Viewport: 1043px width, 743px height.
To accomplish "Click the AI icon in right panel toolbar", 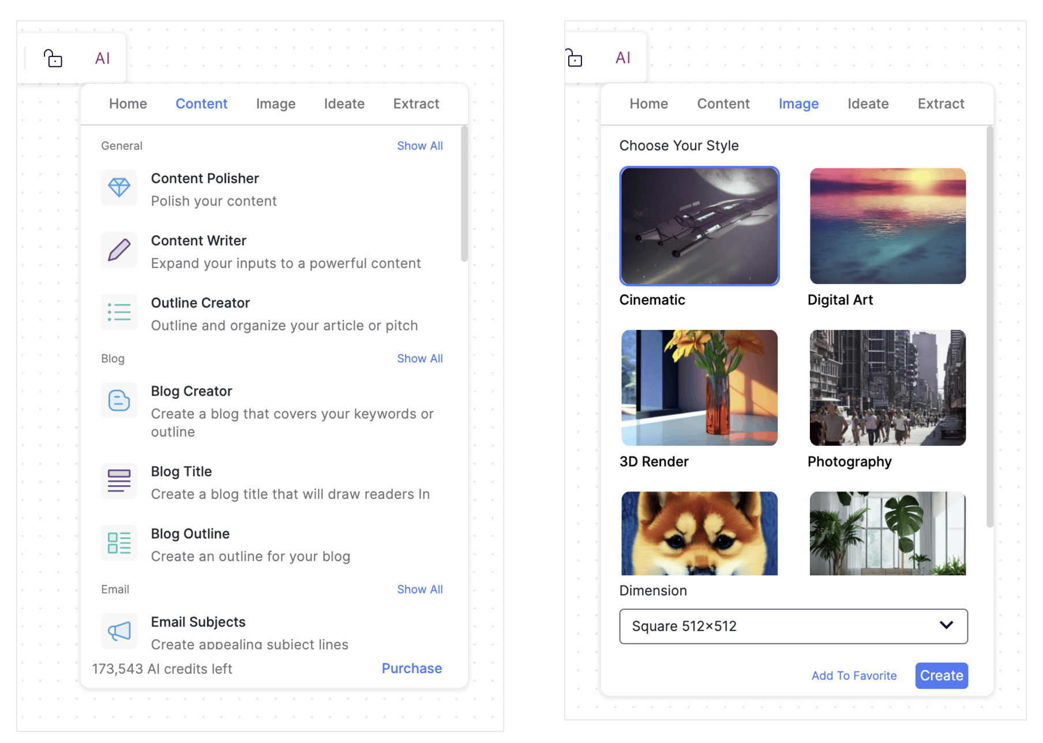I will tap(623, 58).
